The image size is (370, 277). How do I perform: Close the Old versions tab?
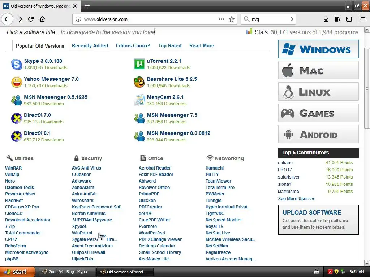75,6
